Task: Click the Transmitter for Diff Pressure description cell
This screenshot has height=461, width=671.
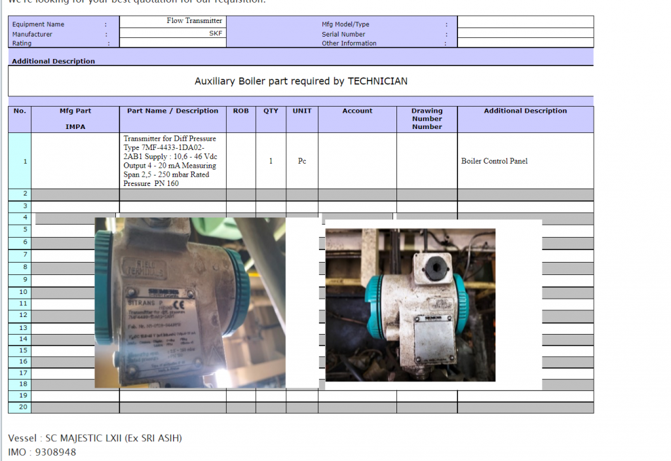Action: coord(172,161)
